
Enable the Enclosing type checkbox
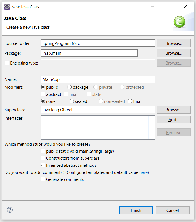(7, 63)
